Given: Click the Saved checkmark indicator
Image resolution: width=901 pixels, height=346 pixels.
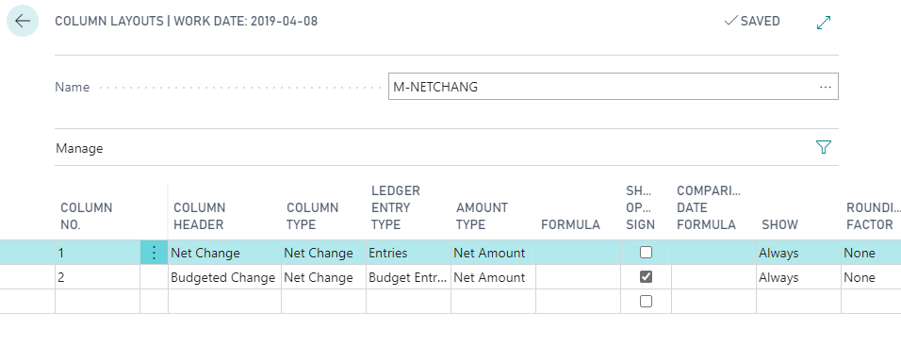Looking at the screenshot, I should 752,22.
